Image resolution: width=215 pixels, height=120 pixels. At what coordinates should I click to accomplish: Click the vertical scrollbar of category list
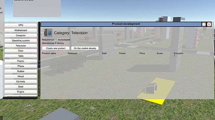pyautogui.click(x=39, y=59)
